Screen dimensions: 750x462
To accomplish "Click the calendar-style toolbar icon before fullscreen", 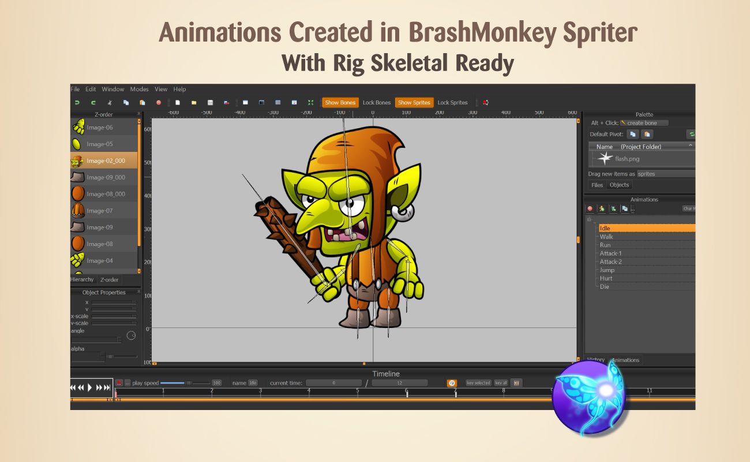I will click(294, 103).
